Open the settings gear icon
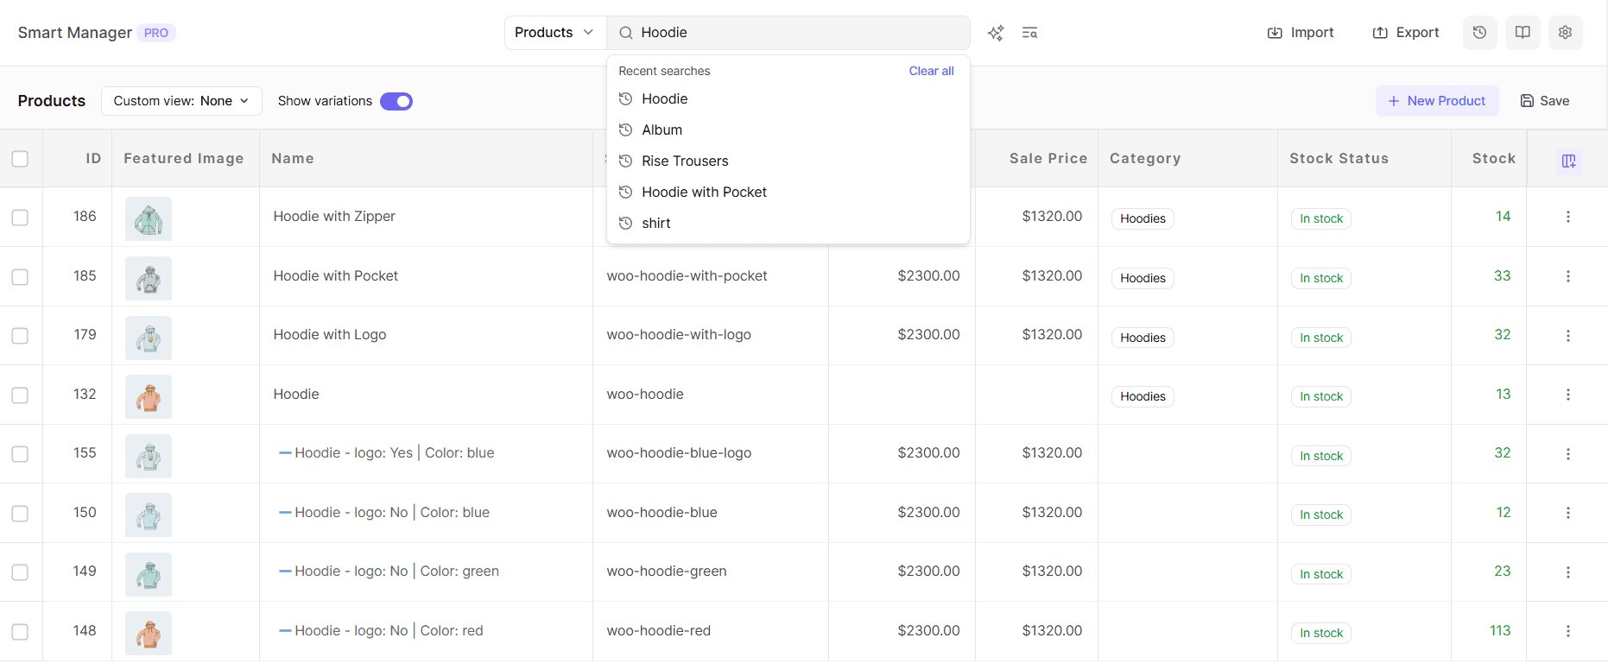 (1565, 33)
